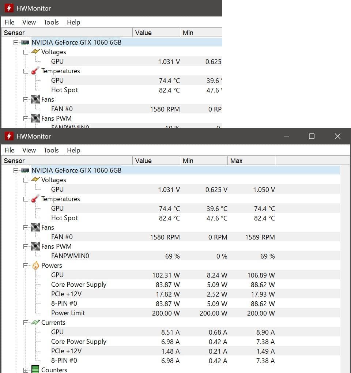Click the Voltages waveform icon in the lower window
Image resolution: width=351 pixels, height=373 pixels.
point(35,180)
